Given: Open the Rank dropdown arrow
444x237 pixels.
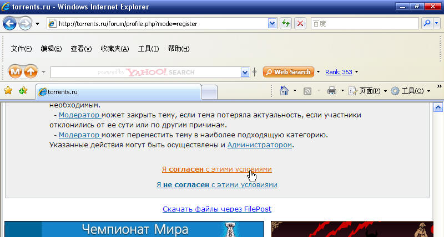Looking at the screenshot, I should [356, 72].
